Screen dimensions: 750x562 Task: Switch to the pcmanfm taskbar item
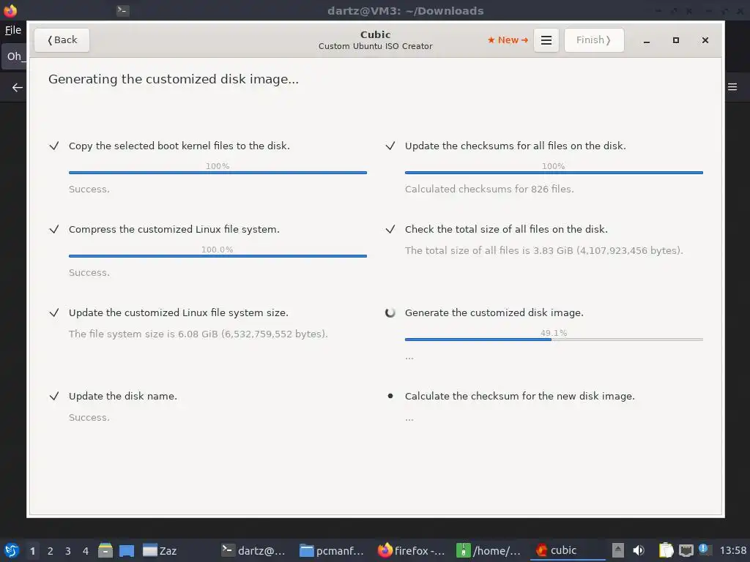[x=332, y=550]
